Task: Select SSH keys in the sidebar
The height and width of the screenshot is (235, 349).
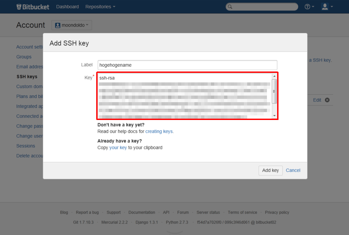Action: (27, 76)
